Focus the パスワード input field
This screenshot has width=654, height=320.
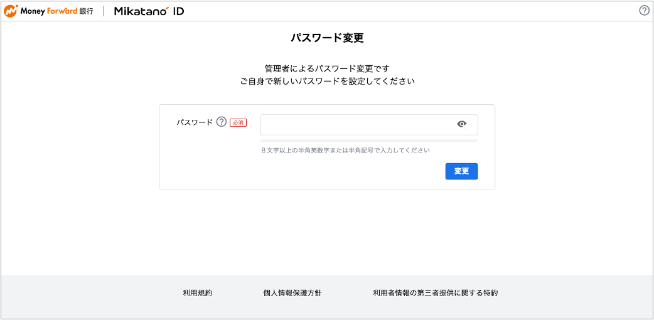pyautogui.click(x=369, y=125)
